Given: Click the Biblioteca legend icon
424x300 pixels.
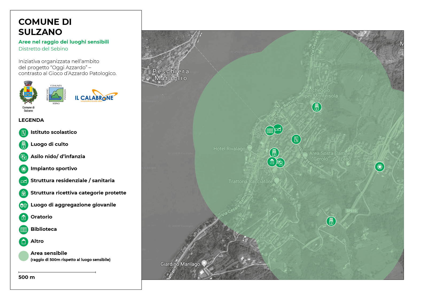Looking at the screenshot, I should pyautogui.click(x=24, y=229).
